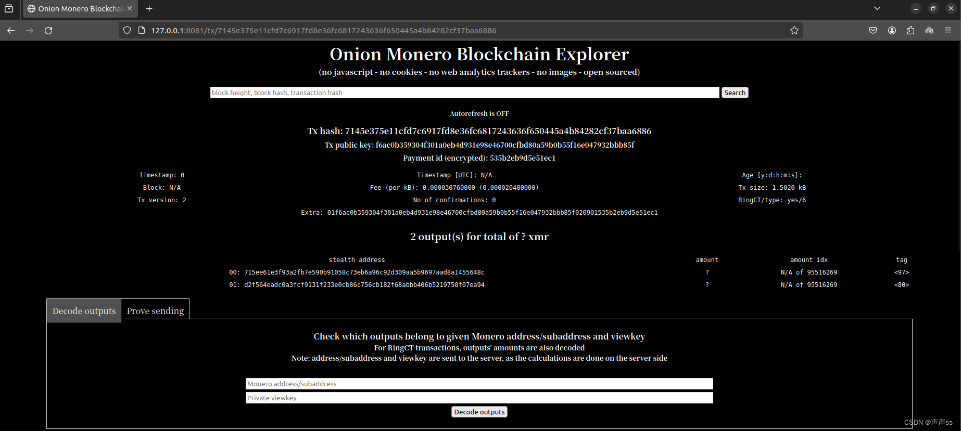This screenshot has width=961, height=431.
Task: Minimize the browser window
Action: (916, 8)
